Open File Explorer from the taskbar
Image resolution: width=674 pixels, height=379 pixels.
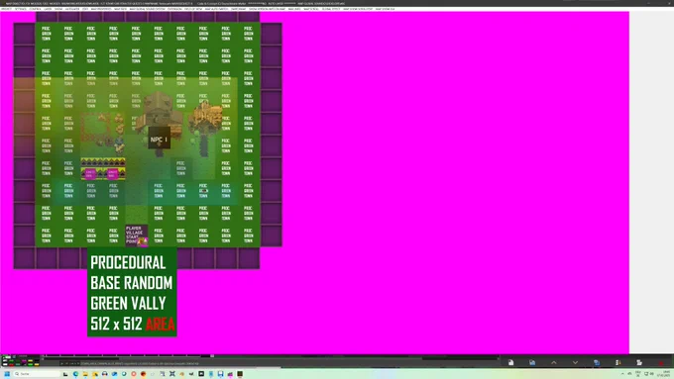click(85, 374)
